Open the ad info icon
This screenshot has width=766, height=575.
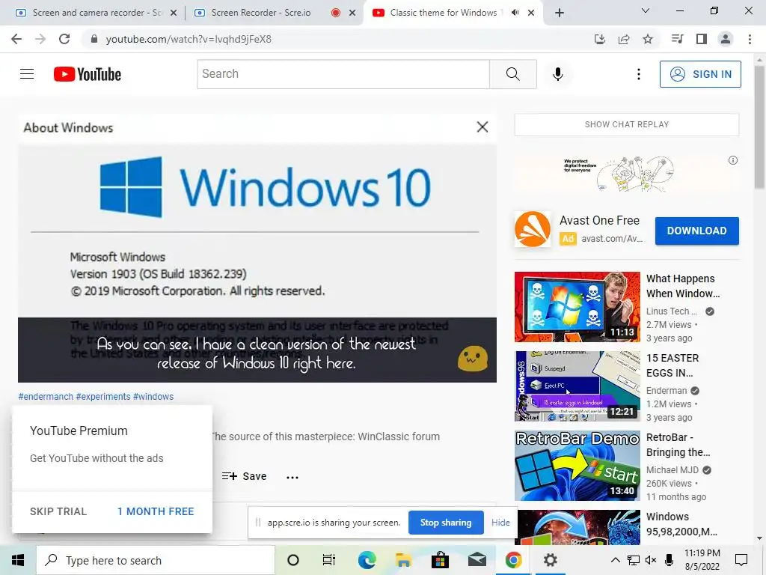[x=733, y=160]
